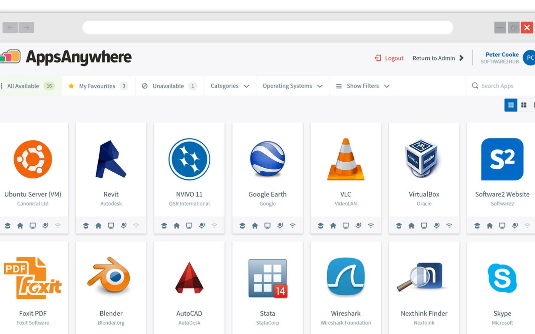535x334 pixels.
Task: Click the QSR International publisher text
Action: [189, 203]
